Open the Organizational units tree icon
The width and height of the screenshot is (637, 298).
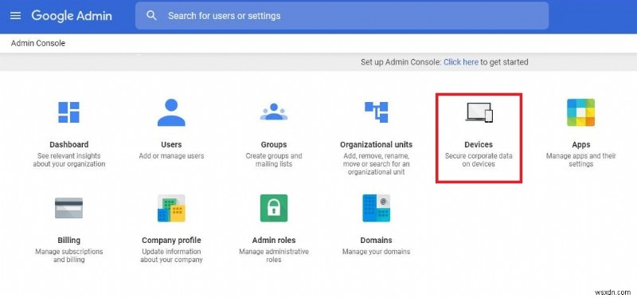pos(376,112)
